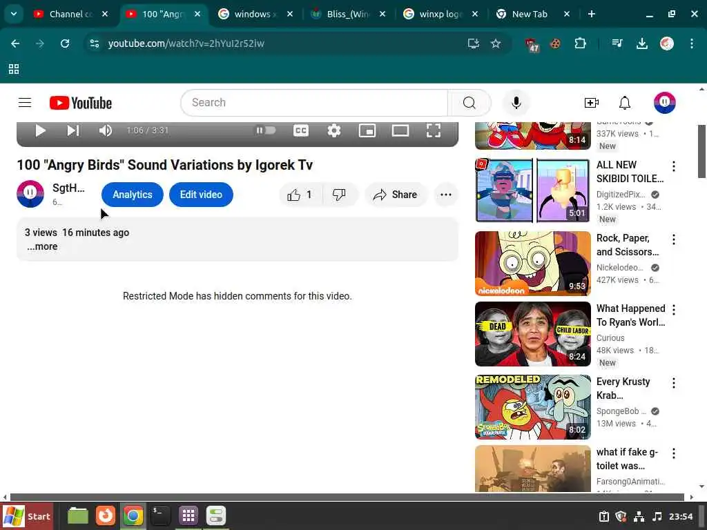
Task: Open the channel Analytics
Action: pyautogui.click(x=132, y=195)
